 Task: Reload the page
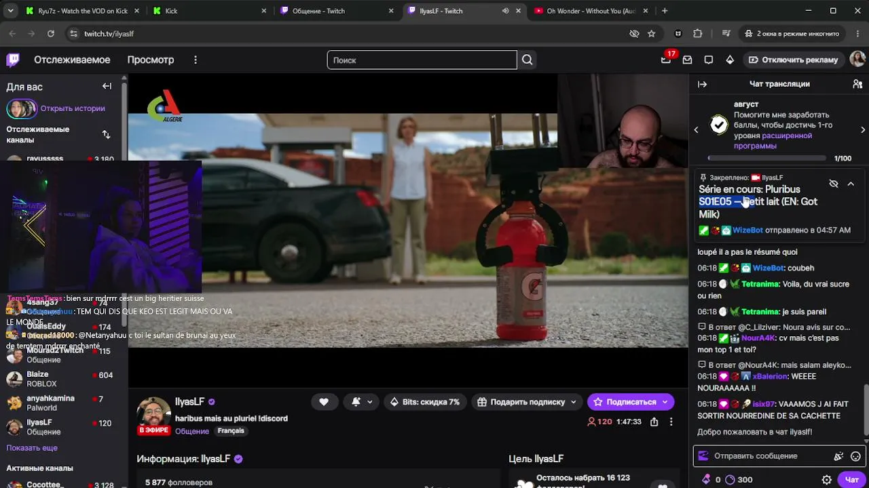pos(51,34)
